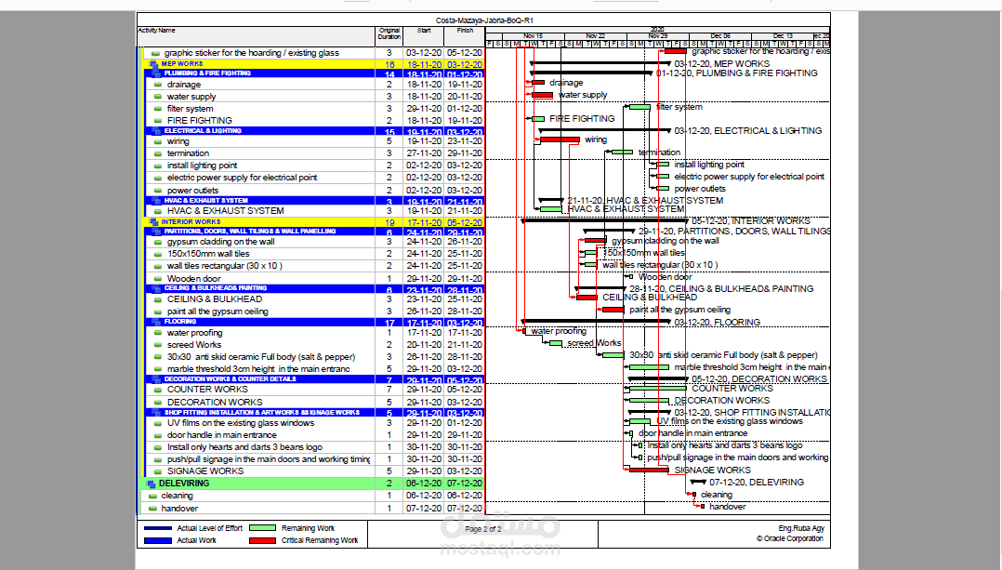Click the activity icon beside water supply row
Image resolution: width=1002 pixels, height=570 pixels.
coord(158,97)
